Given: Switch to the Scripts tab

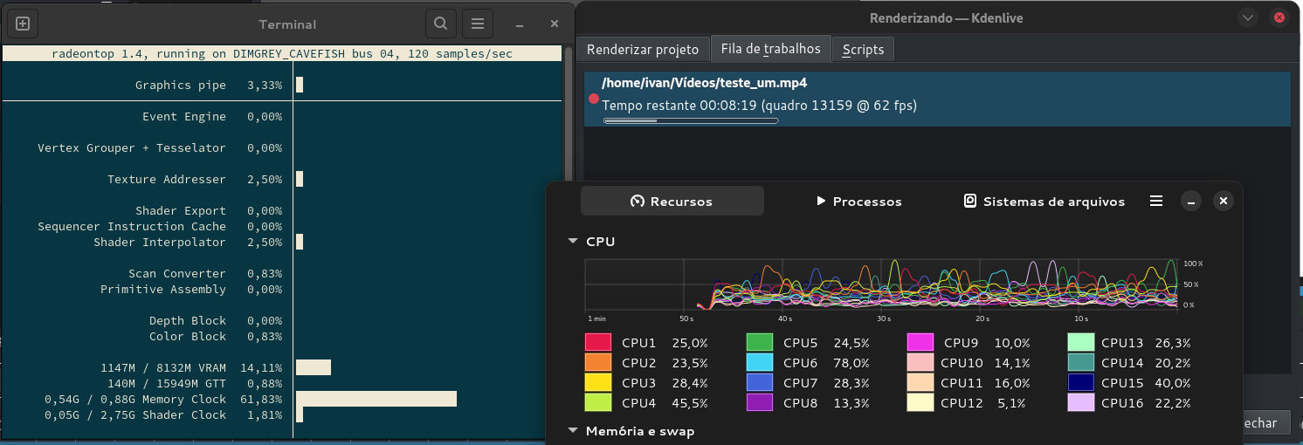Looking at the screenshot, I should (x=863, y=50).
